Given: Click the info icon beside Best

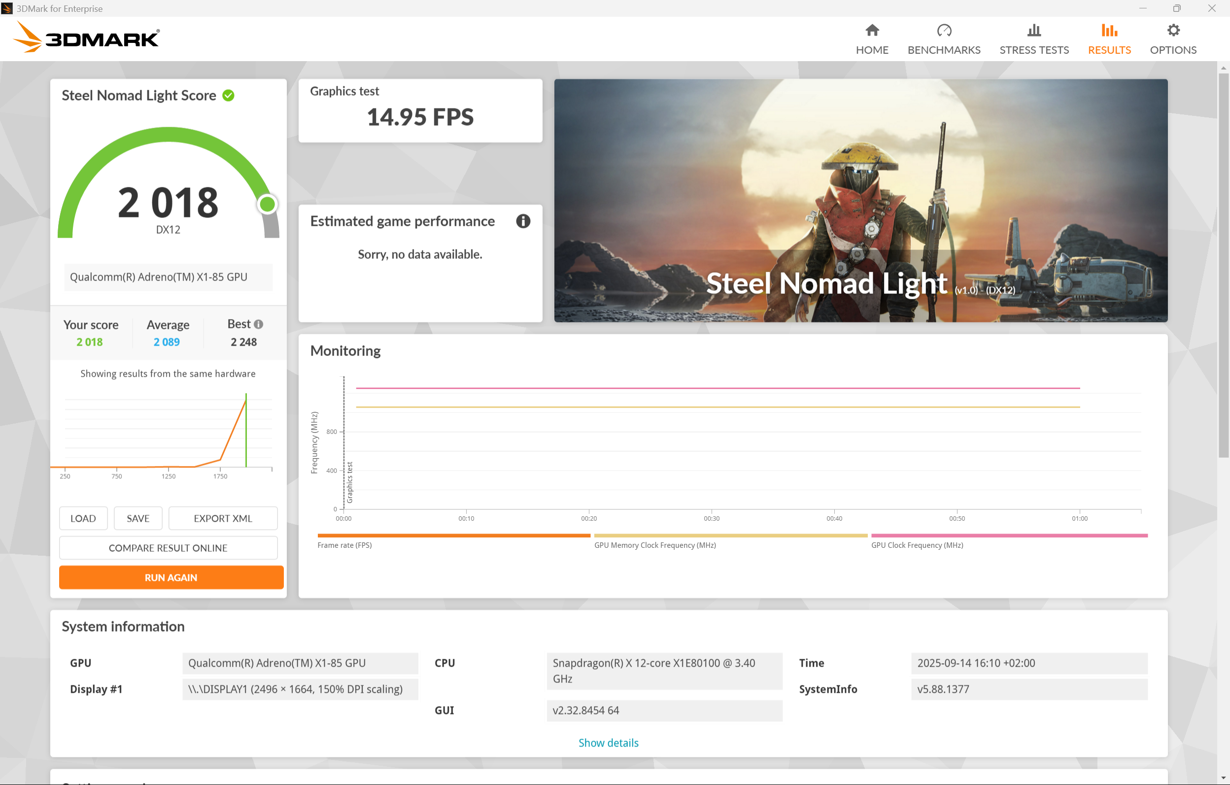Looking at the screenshot, I should click(x=258, y=324).
